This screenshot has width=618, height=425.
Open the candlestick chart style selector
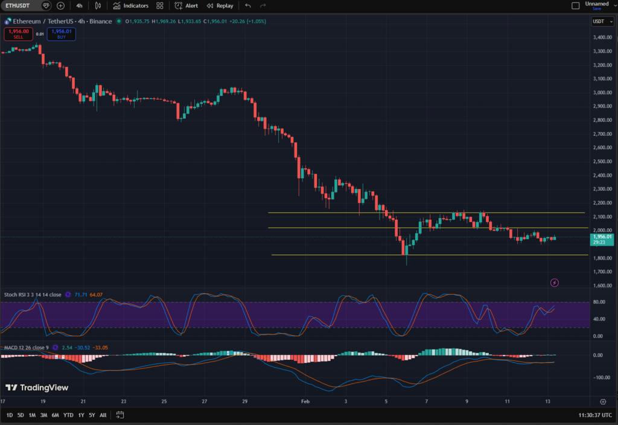pos(99,5)
